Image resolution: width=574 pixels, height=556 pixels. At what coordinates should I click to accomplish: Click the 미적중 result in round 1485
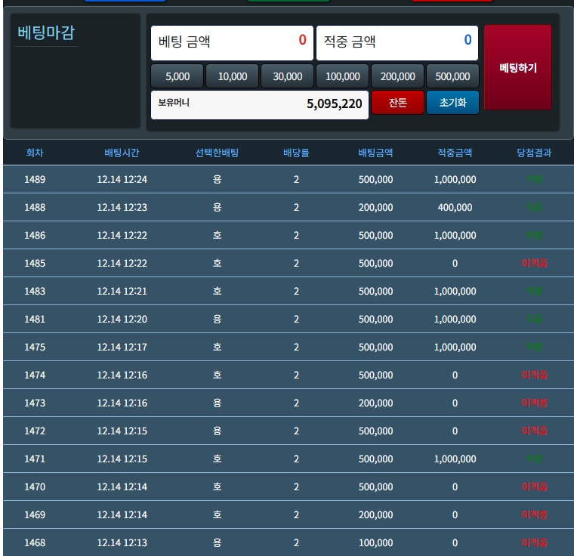(x=534, y=264)
